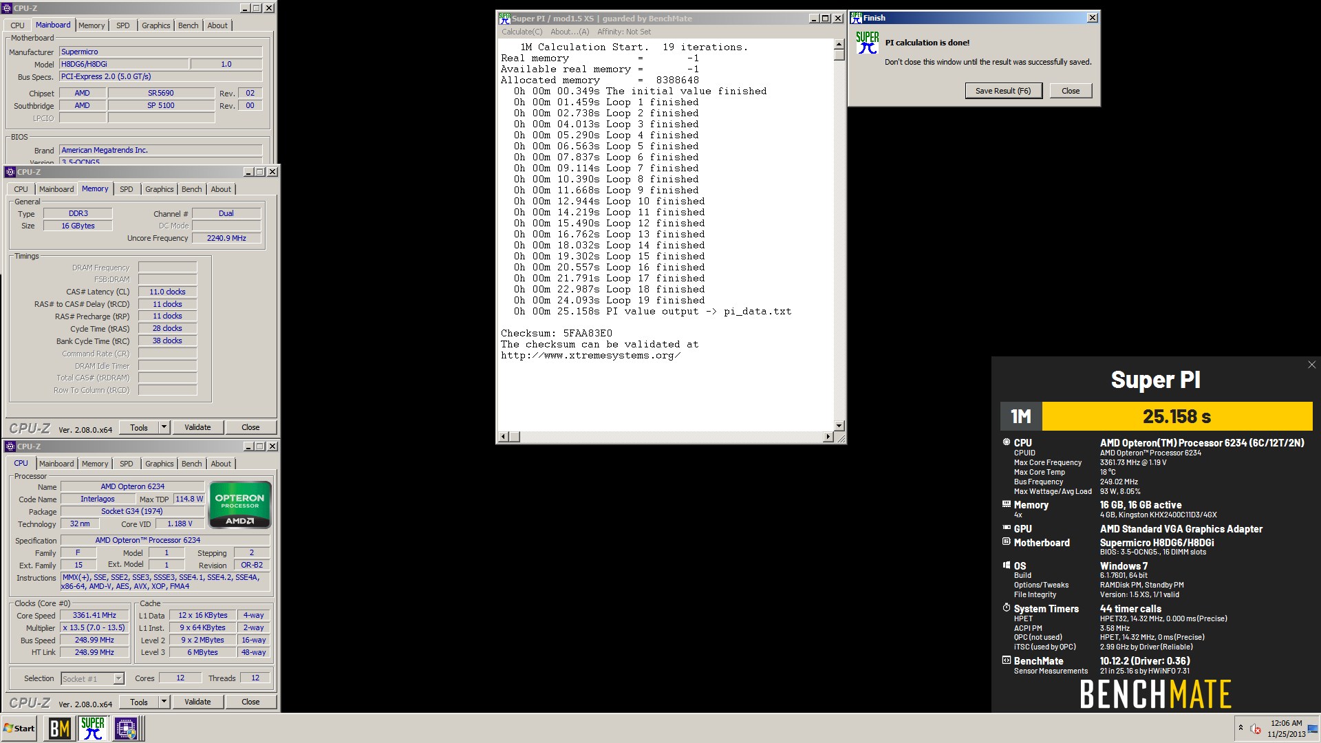Click Validate in middle CPU-Z window
1321x743 pixels.
197,427
